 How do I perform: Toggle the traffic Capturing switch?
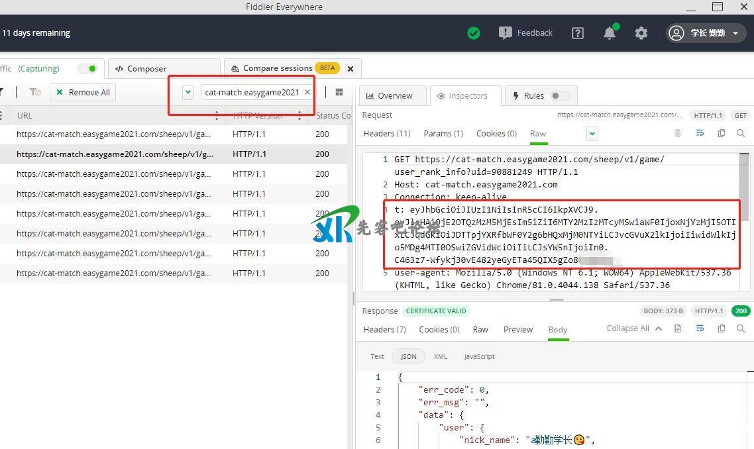click(87, 68)
